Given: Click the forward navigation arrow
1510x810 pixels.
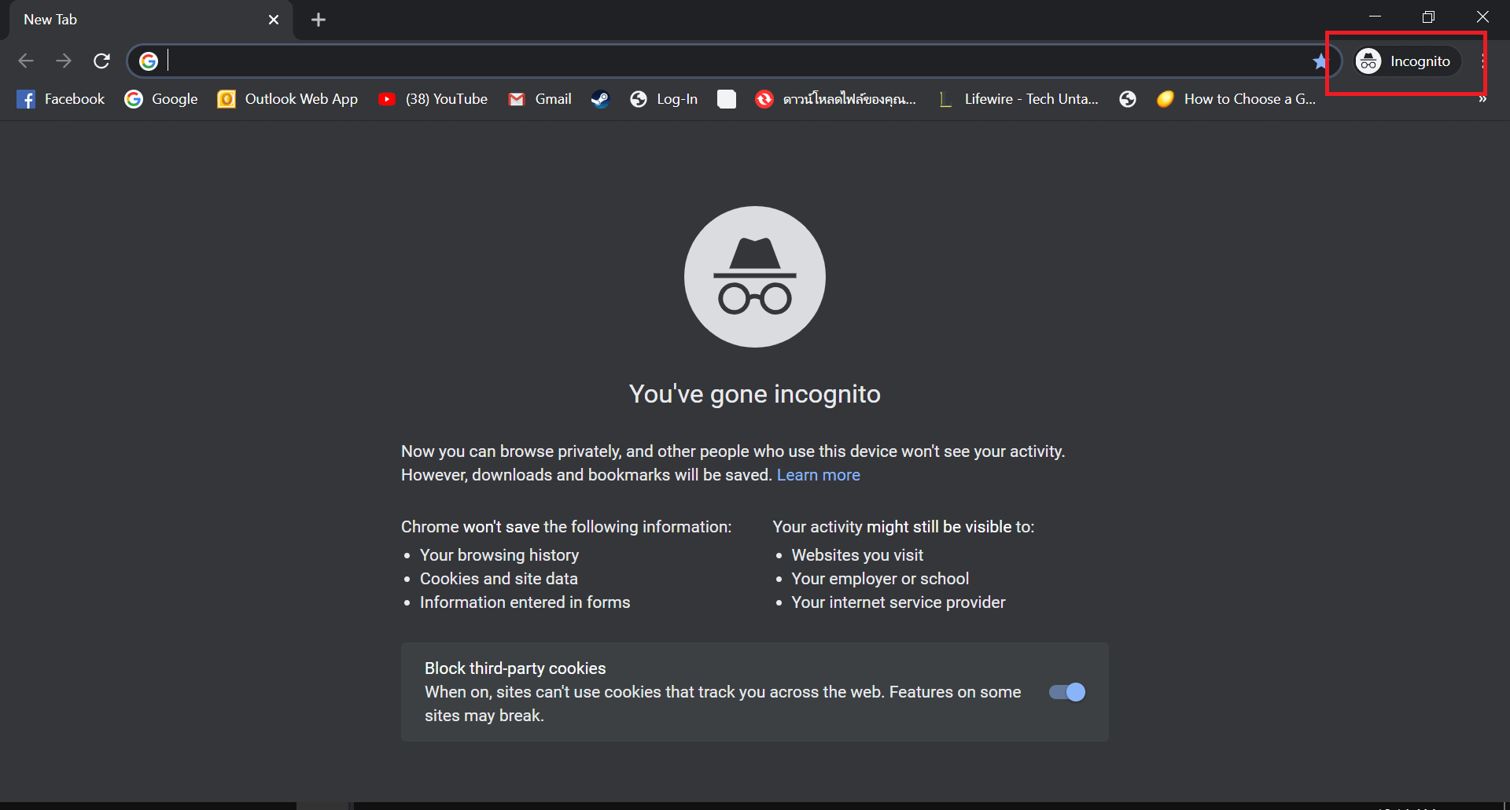Looking at the screenshot, I should 64,61.
